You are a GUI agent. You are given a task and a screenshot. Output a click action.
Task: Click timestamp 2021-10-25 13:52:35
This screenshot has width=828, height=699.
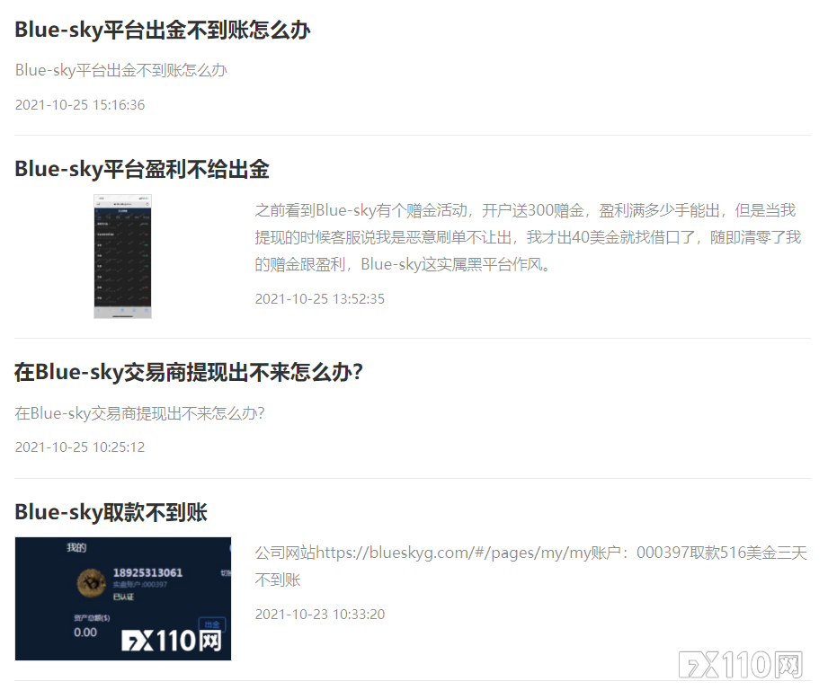coord(320,298)
